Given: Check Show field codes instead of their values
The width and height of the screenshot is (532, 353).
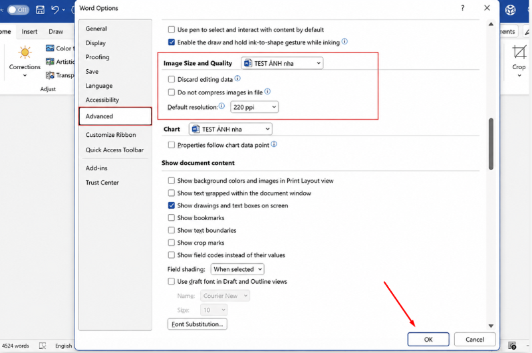Looking at the screenshot, I should (172, 255).
